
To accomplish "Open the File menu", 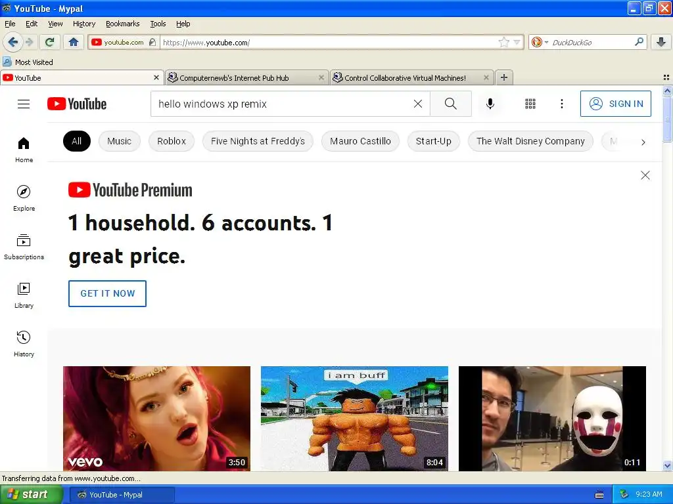I will point(10,24).
